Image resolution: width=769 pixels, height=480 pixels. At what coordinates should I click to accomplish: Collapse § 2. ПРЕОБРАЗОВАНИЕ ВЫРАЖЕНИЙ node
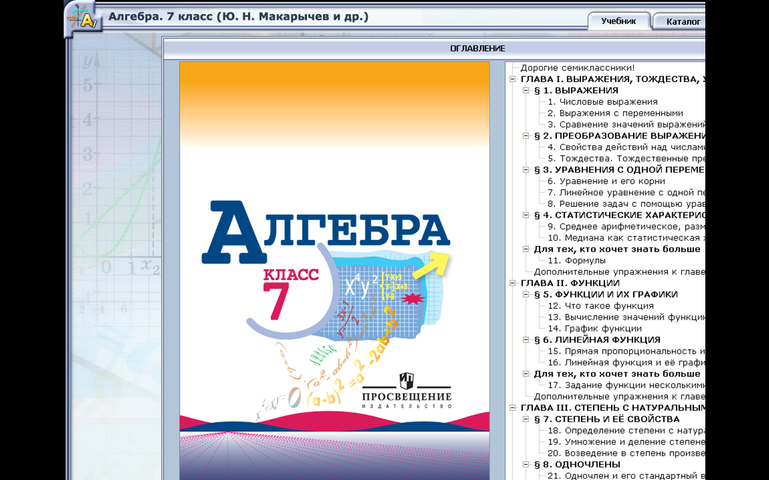click(x=526, y=136)
